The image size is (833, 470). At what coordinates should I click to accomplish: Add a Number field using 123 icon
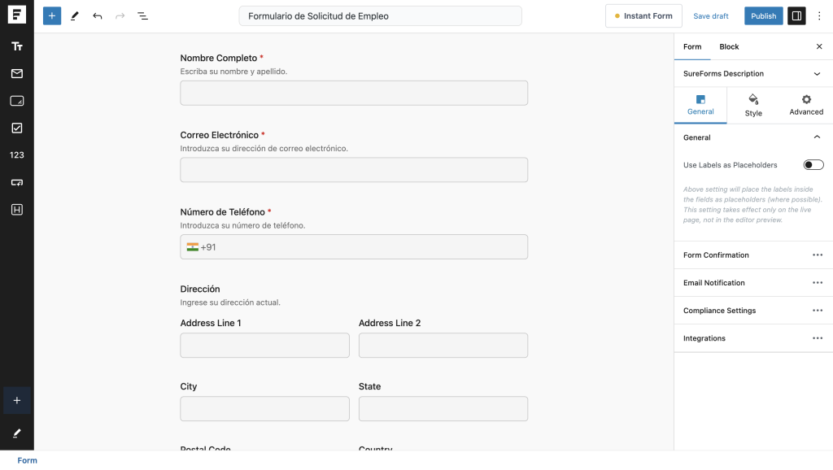point(17,155)
